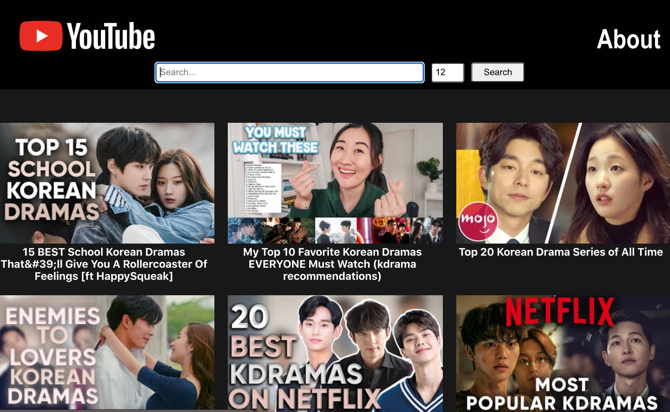Open the 20 Best Kdramas on Netflix thumbnail
This screenshot has height=412, width=670.
pos(335,353)
